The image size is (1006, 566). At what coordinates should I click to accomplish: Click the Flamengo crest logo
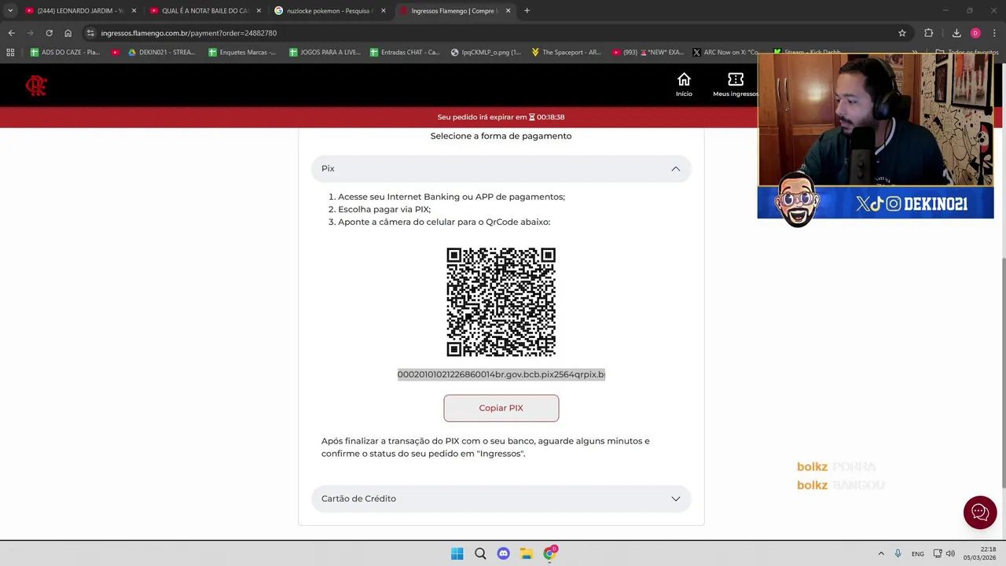point(36,86)
